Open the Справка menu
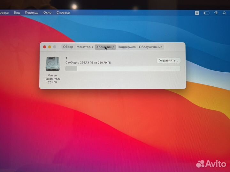230x172 pixels. click(63, 12)
